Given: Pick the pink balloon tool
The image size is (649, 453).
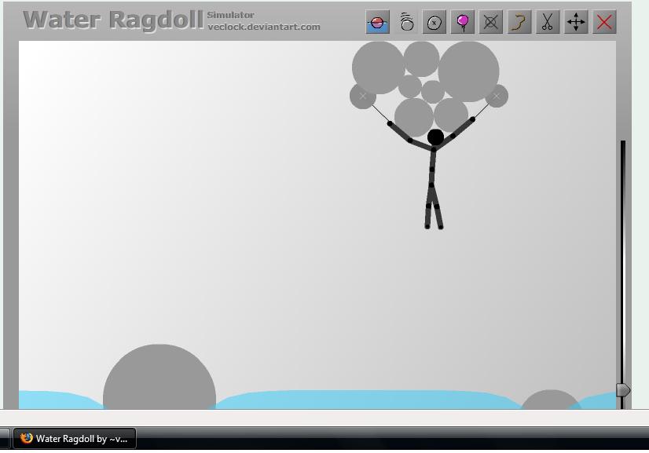Looking at the screenshot, I should (462, 22).
